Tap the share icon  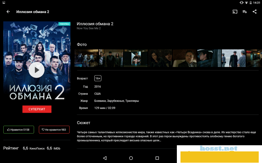tap(254, 12)
